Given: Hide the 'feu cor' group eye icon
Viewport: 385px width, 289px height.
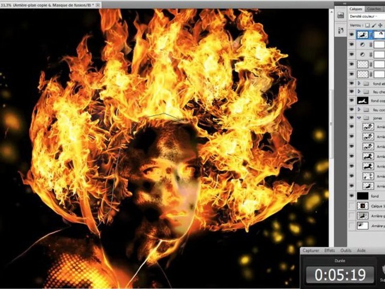Looking at the screenshot, I should (352, 109).
